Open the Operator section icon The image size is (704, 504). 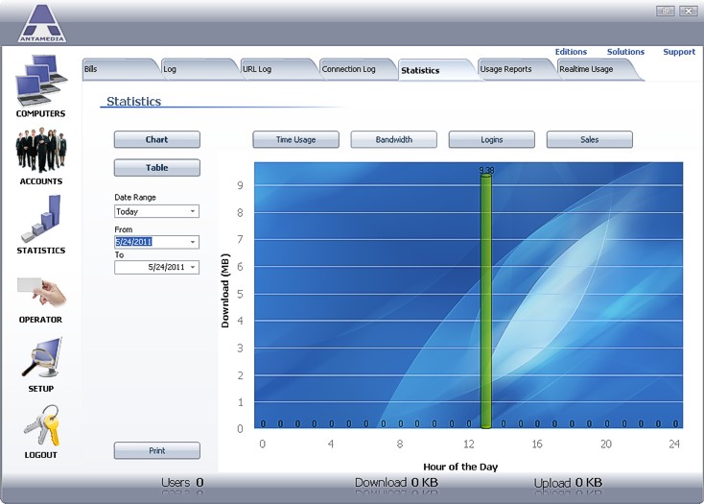tap(41, 292)
